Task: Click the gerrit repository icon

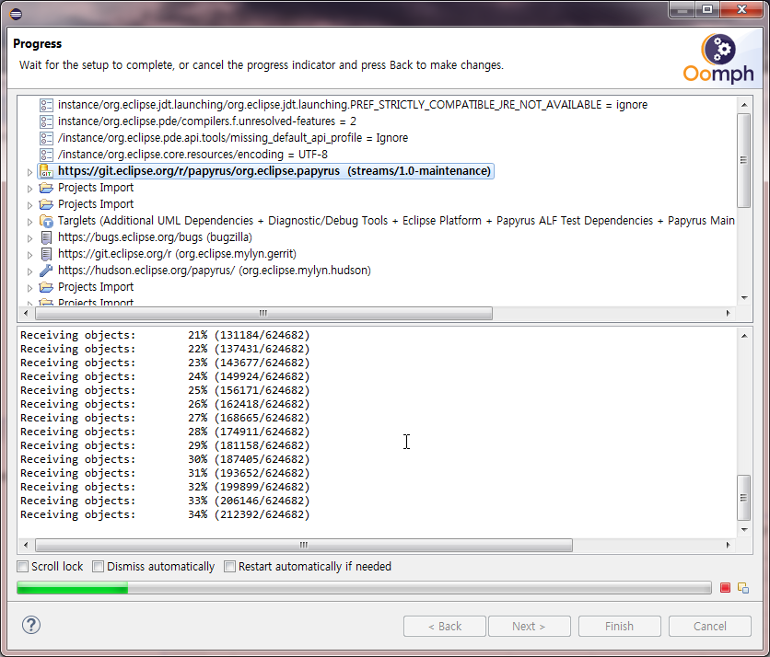Action: coord(46,254)
